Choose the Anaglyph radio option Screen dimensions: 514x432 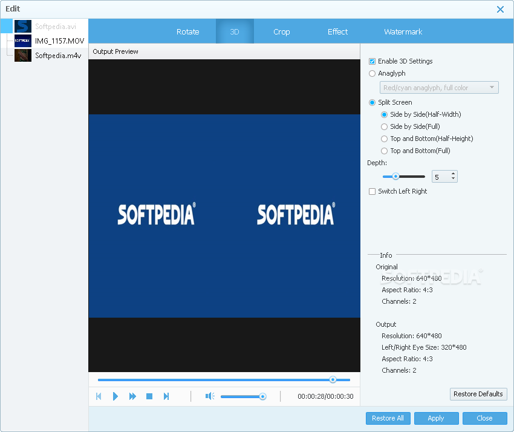click(x=372, y=73)
